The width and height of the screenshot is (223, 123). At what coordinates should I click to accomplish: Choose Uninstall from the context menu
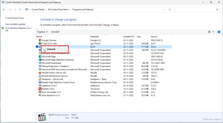tap(55, 49)
